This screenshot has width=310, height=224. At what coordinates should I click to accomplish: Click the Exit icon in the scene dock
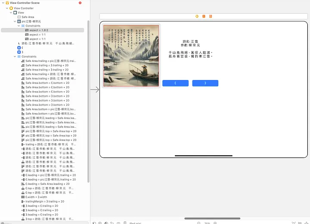211,16
